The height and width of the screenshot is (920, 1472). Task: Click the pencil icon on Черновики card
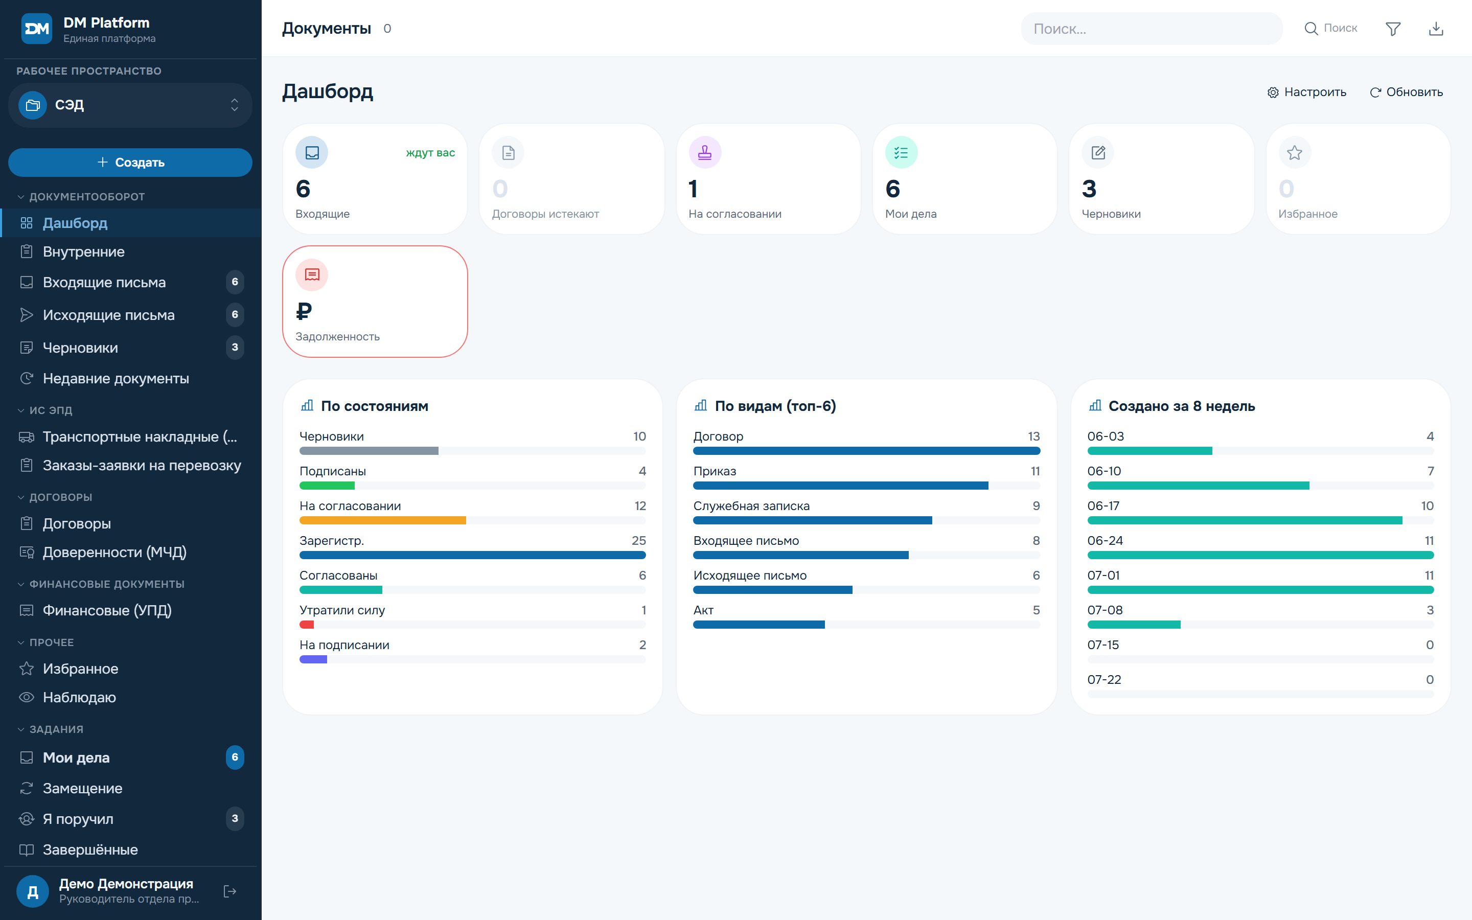1098,153
